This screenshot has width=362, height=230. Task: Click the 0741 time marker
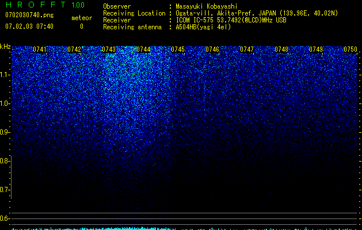(x=40, y=49)
